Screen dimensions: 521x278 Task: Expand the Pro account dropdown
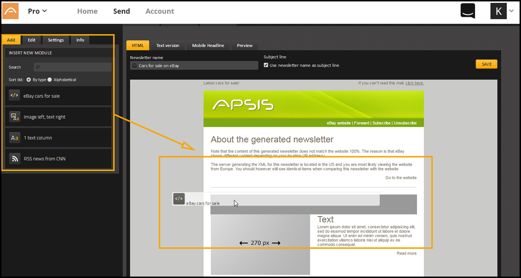point(37,11)
